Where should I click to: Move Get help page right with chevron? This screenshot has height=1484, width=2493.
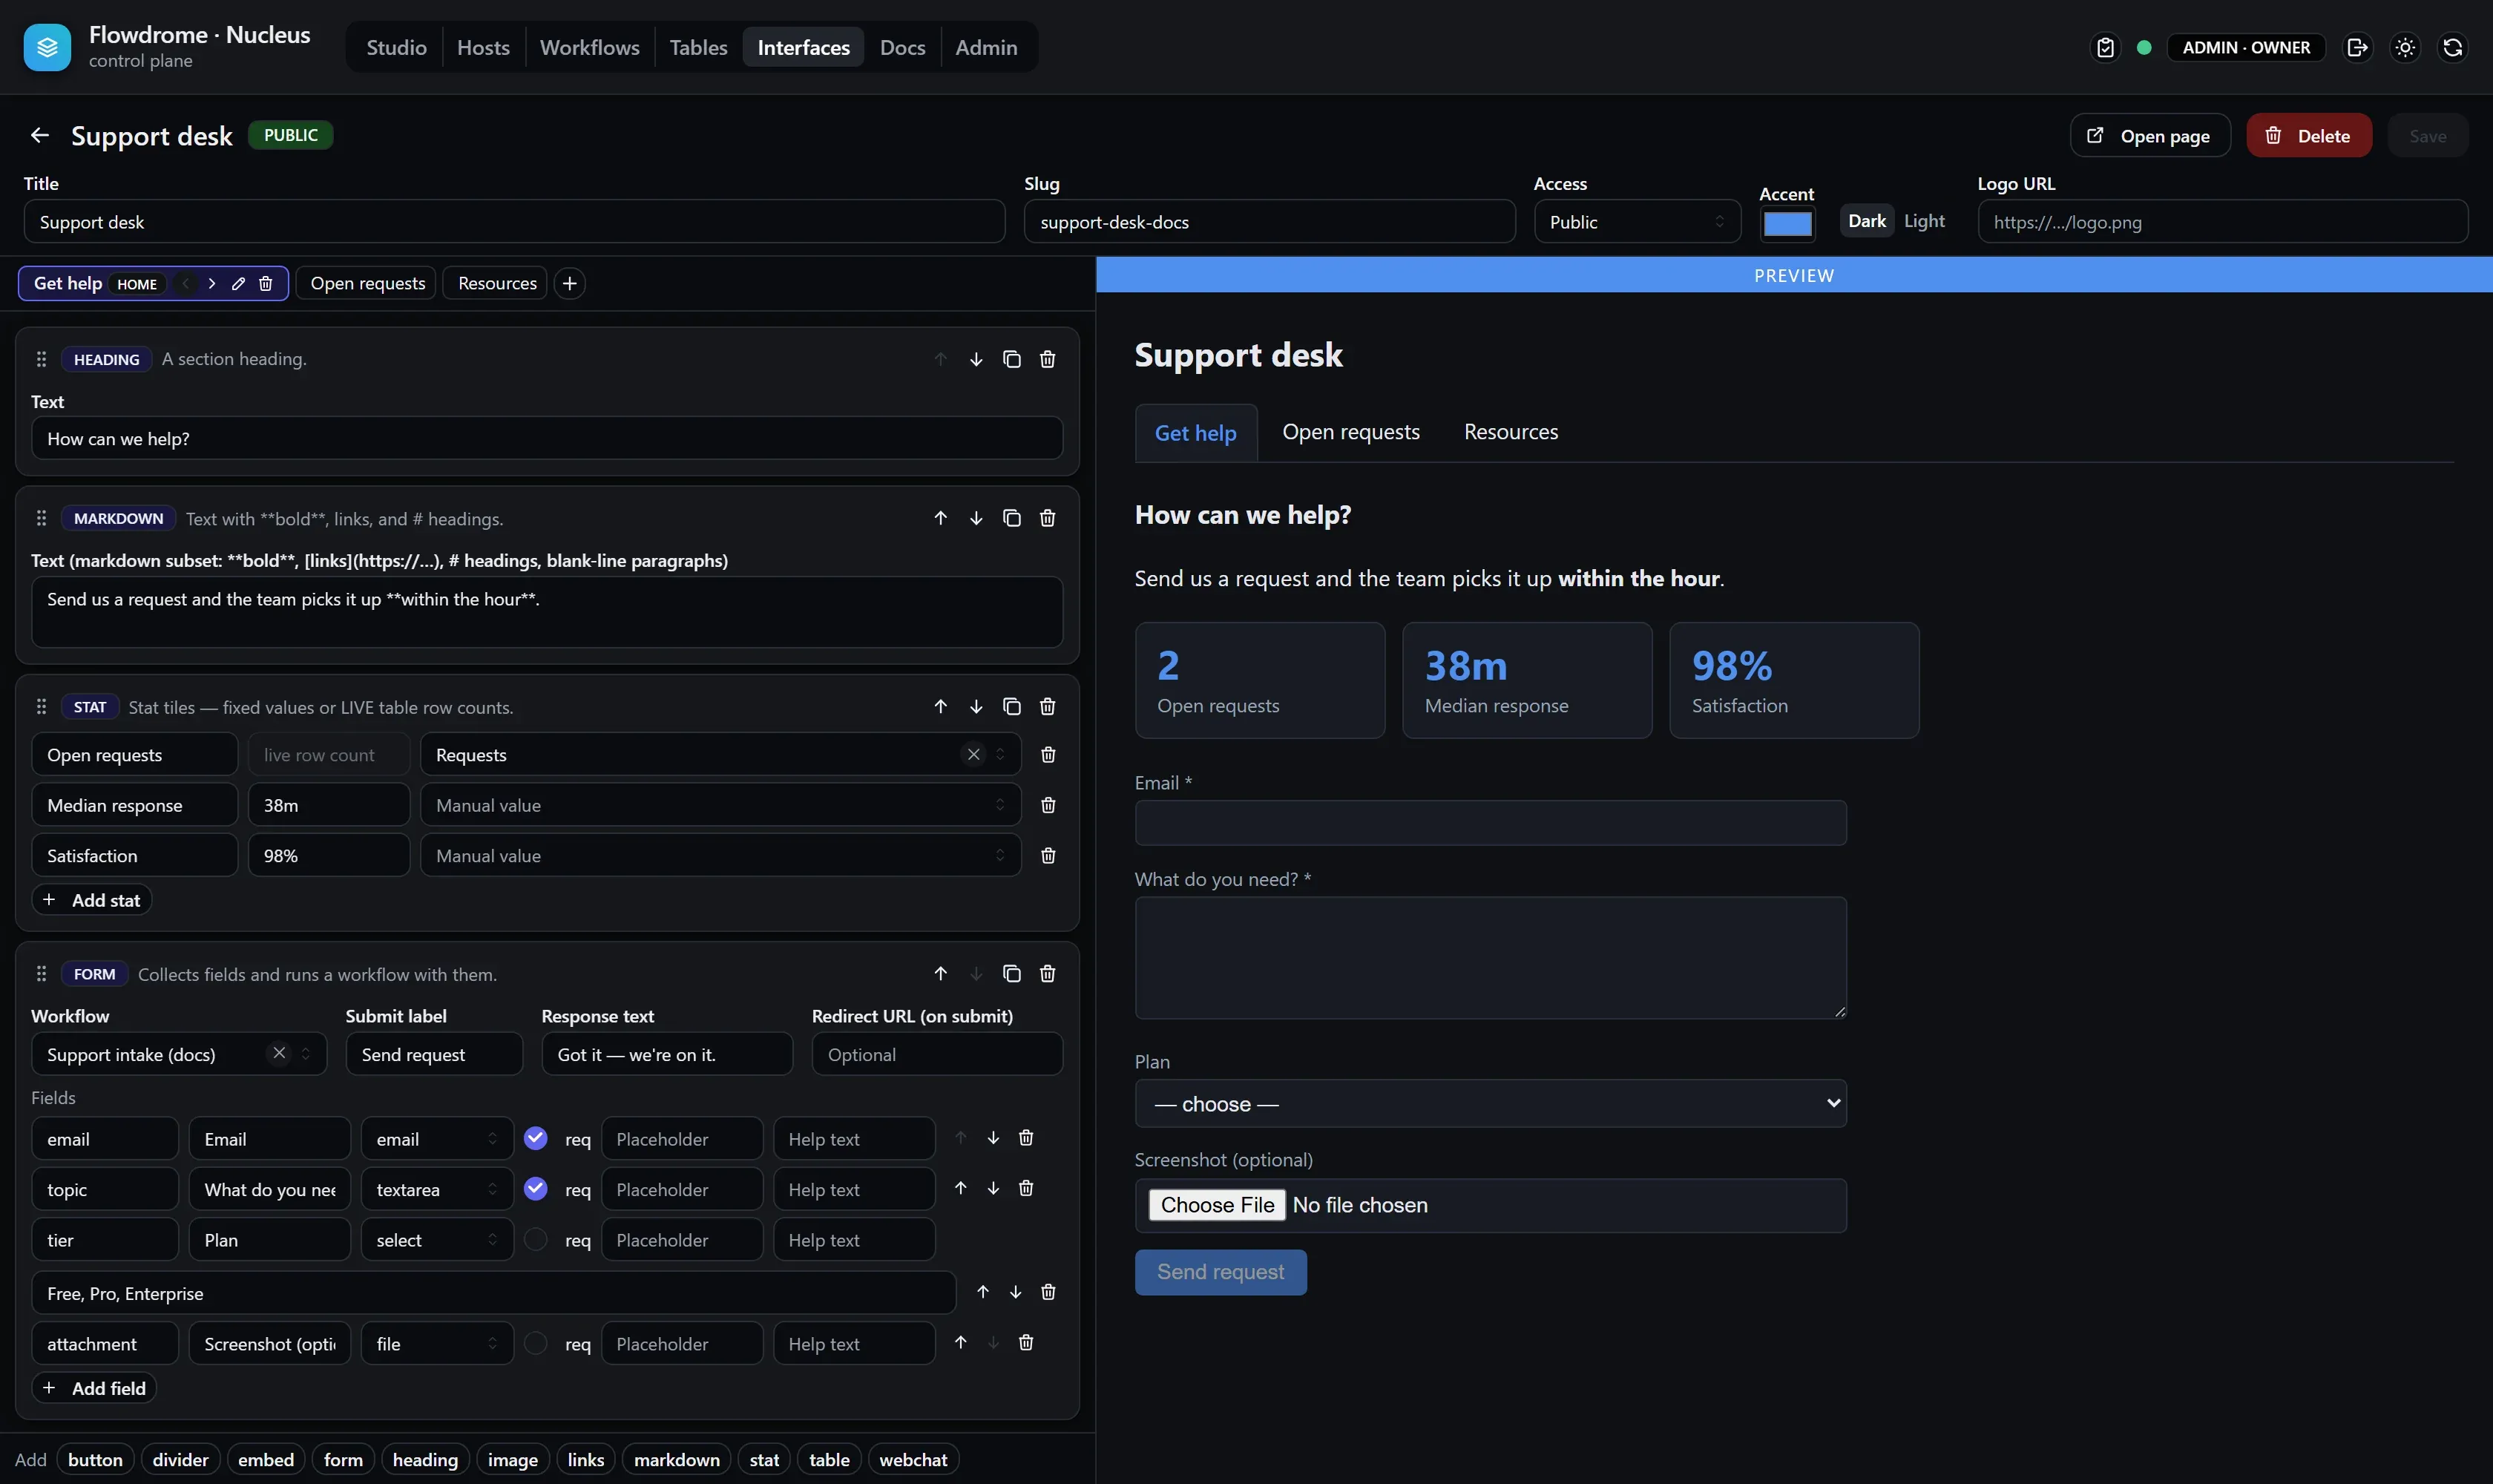(x=212, y=283)
